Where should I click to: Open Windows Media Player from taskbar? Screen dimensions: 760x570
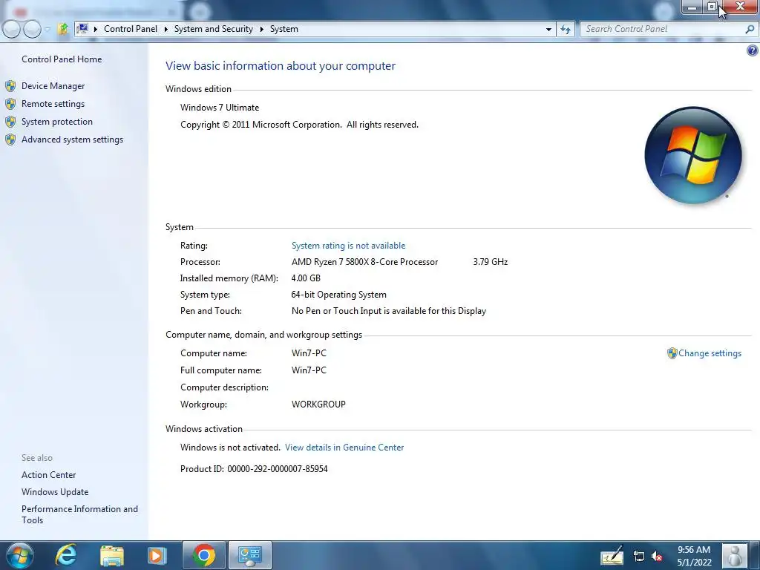[x=157, y=555]
